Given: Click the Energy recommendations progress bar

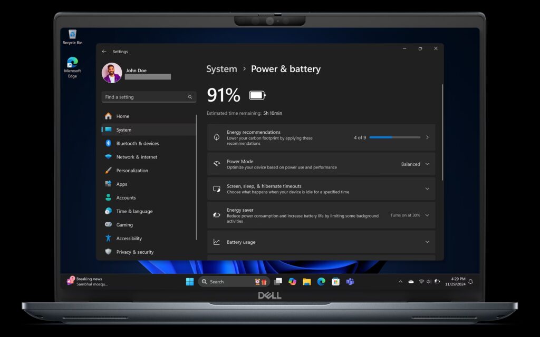Looking at the screenshot, I should point(397,137).
